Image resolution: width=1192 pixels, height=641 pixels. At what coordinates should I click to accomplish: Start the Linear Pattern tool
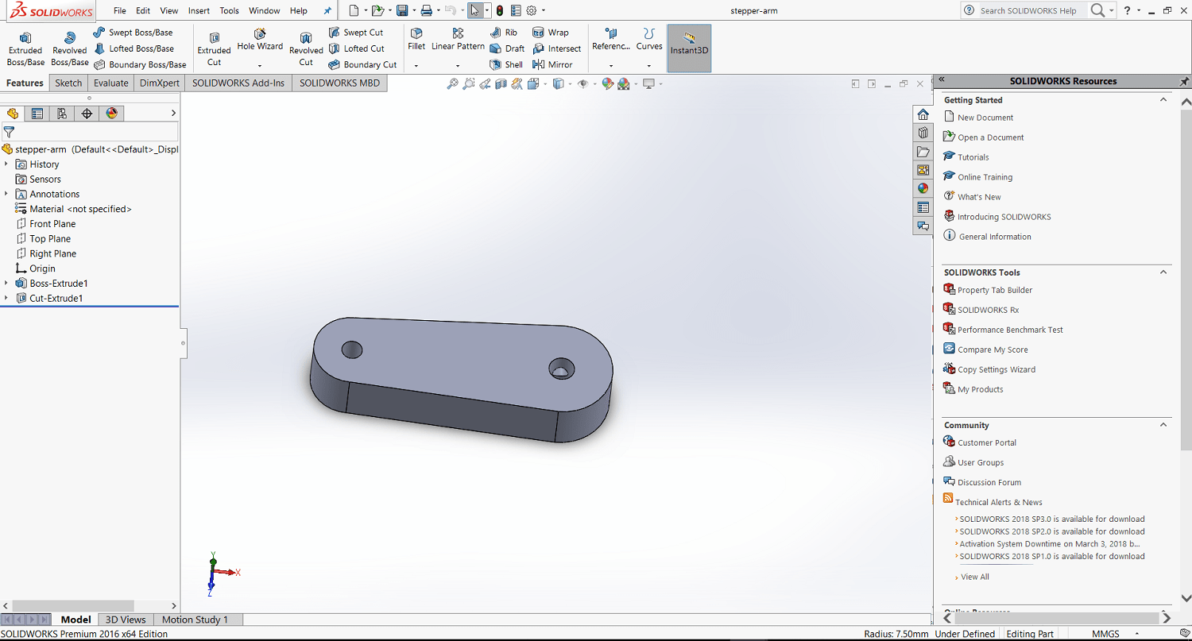pyautogui.click(x=458, y=40)
